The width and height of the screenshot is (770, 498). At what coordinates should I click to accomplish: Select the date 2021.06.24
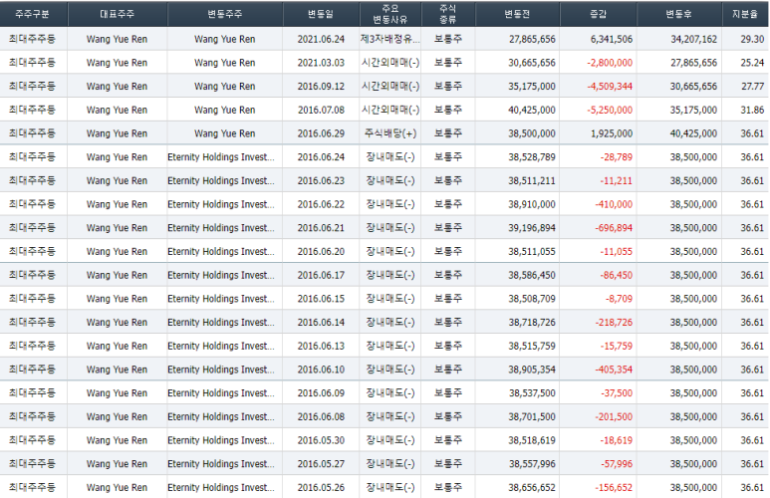click(321, 39)
